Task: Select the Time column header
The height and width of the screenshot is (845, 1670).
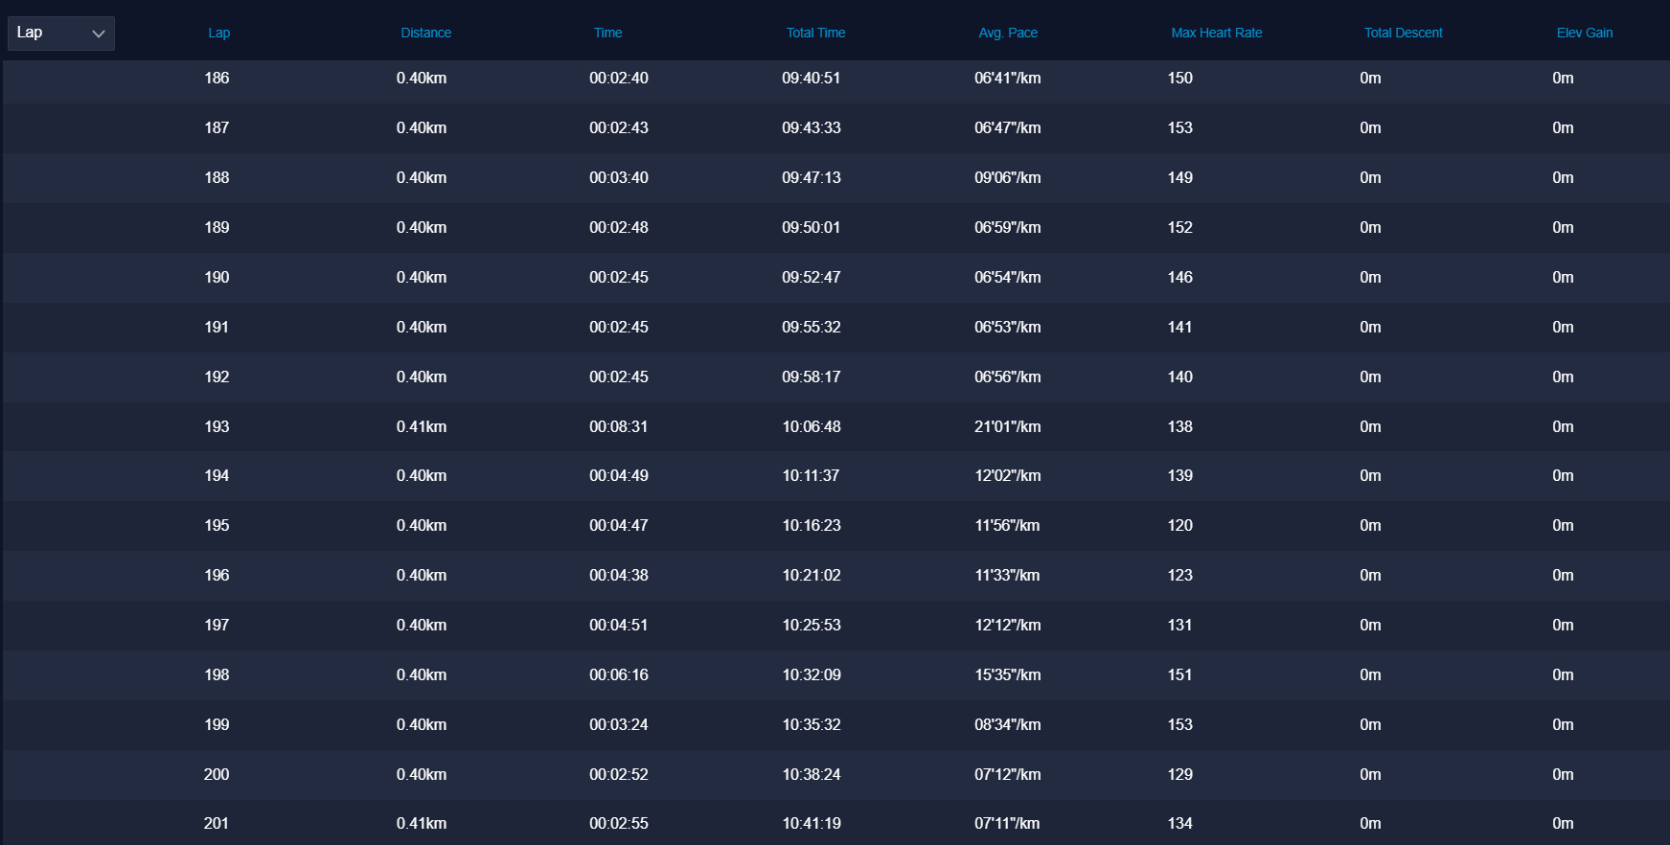Action: [x=607, y=33]
